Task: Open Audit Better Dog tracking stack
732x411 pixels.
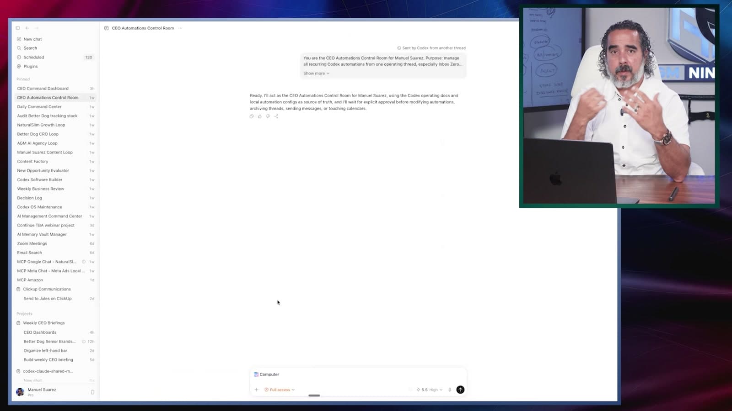Action: pos(55,116)
